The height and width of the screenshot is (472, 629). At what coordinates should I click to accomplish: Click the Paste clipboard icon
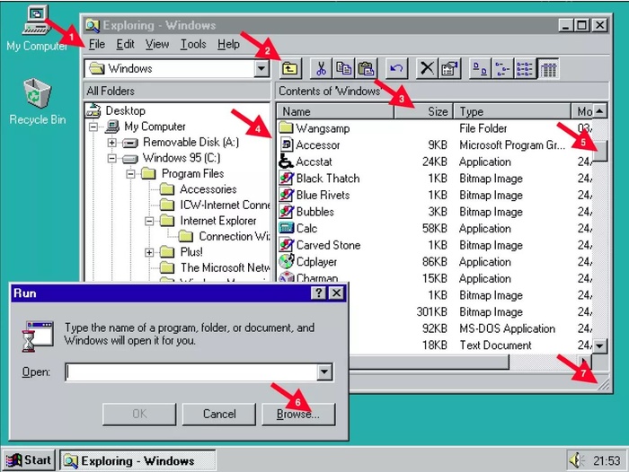(366, 68)
